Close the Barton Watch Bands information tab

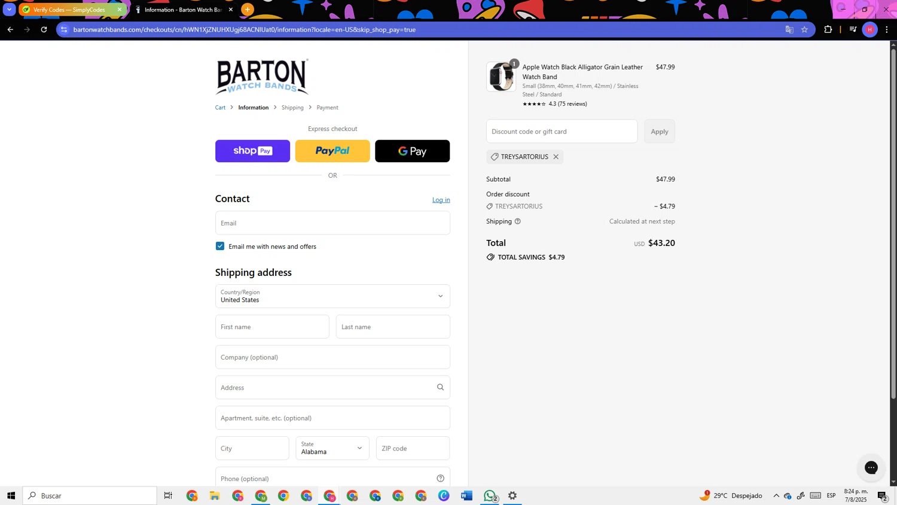[x=231, y=10]
